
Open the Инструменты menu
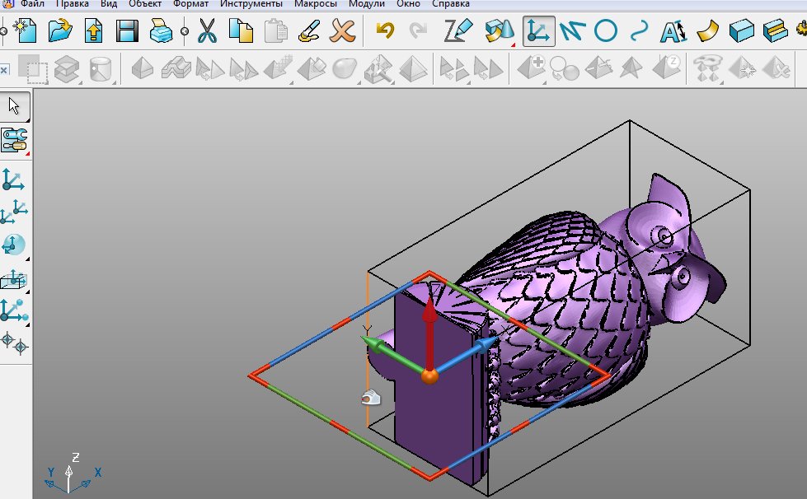point(251,3)
